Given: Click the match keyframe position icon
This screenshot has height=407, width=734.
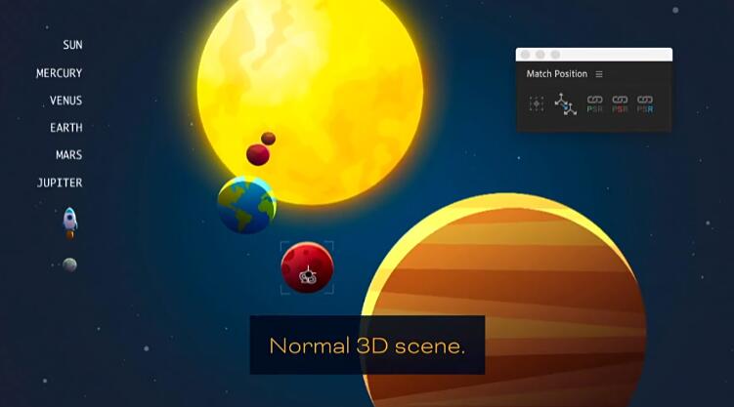Looking at the screenshot, I should 537,103.
